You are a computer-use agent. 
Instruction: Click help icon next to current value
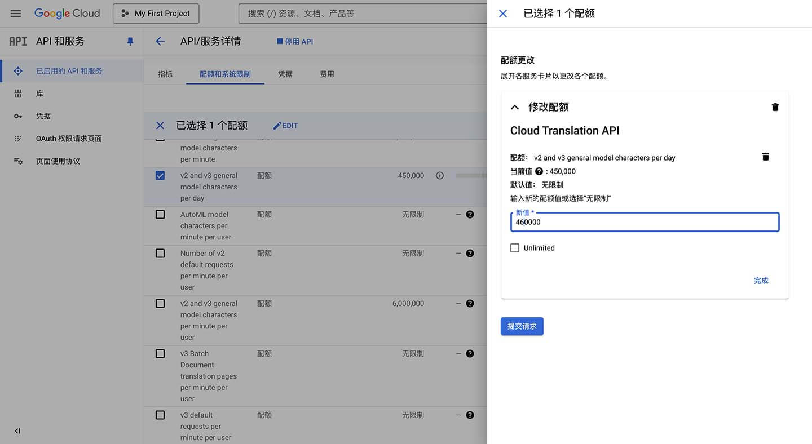click(539, 171)
